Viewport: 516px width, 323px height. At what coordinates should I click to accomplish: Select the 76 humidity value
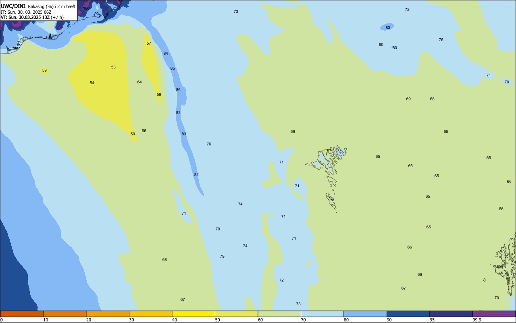click(209, 144)
